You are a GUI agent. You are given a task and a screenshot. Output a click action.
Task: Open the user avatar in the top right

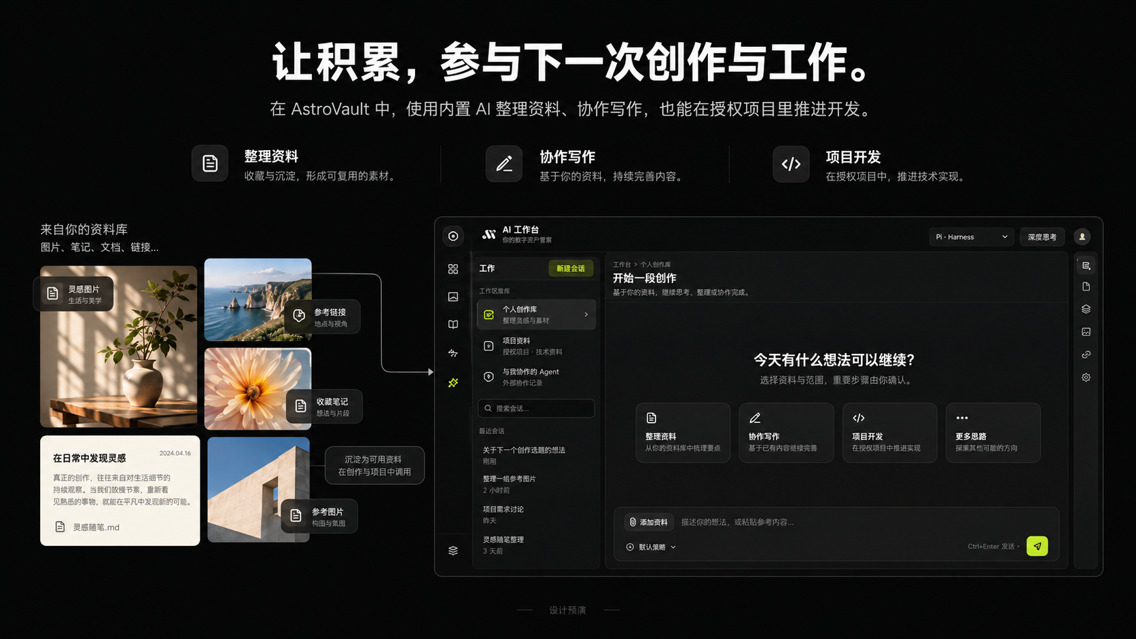click(1082, 236)
